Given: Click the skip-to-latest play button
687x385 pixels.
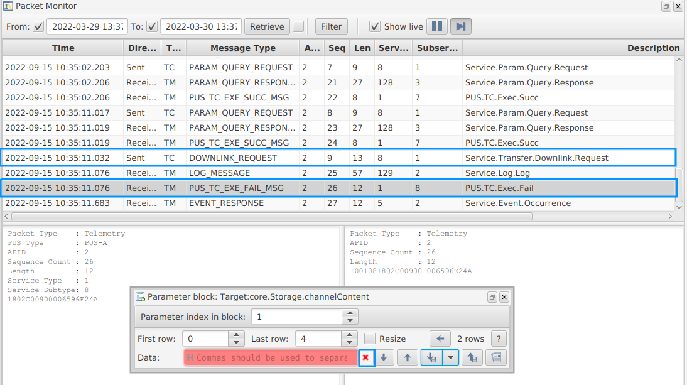Looking at the screenshot, I should tap(461, 26).
